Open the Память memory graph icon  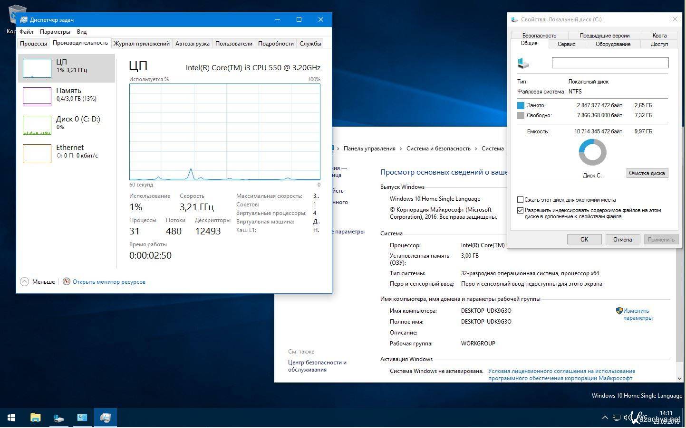click(x=37, y=97)
